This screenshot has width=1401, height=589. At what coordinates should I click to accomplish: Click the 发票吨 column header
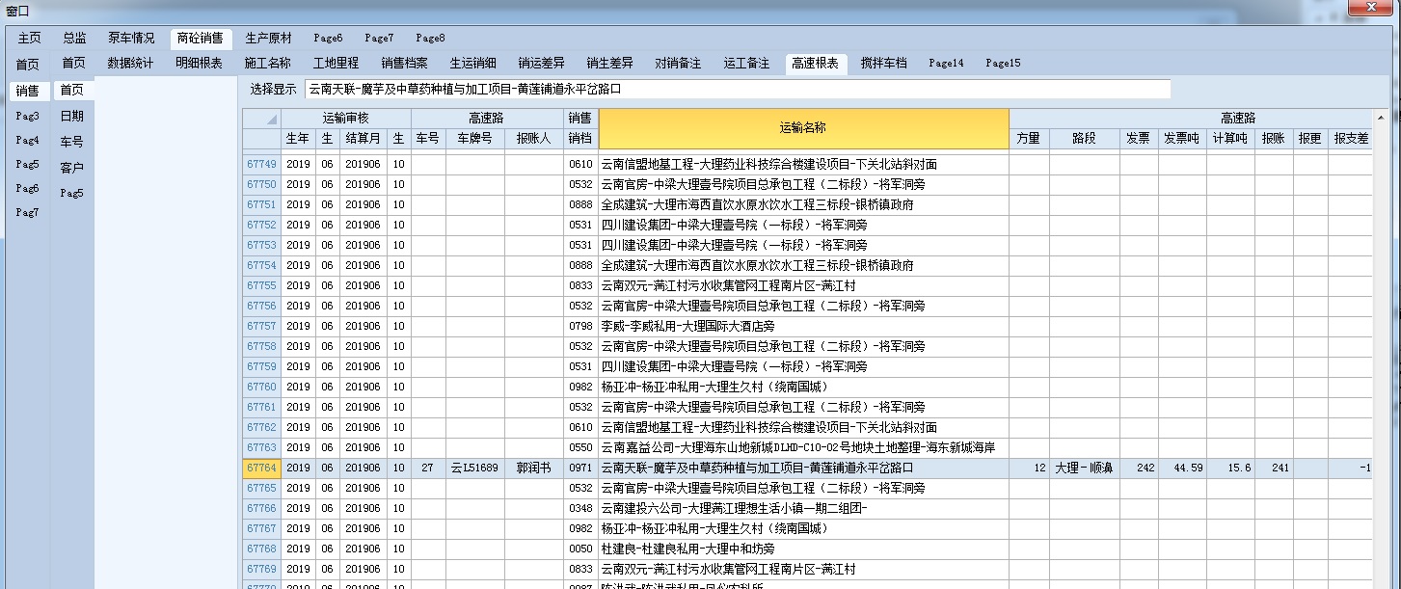tap(1182, 138)
